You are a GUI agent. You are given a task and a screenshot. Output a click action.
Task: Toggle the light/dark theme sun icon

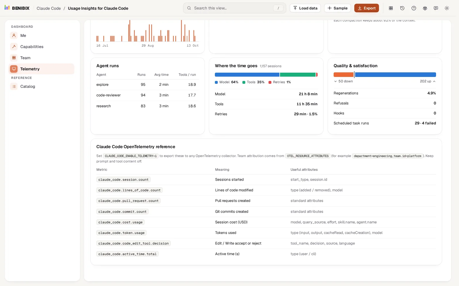coord(447,8)
